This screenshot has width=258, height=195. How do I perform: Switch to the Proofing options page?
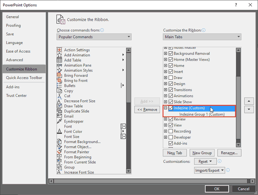(x=13, y=25)
